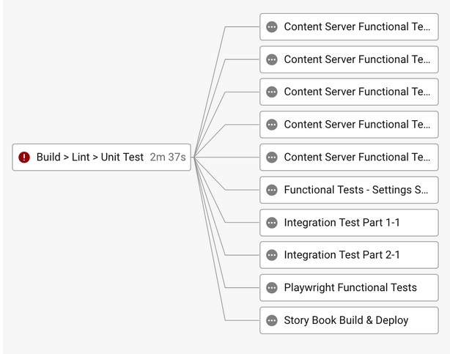This screenshot has width=450, height=354.
Task: Click pending icon of first Content Server job
Action: [x=272, y=26]
